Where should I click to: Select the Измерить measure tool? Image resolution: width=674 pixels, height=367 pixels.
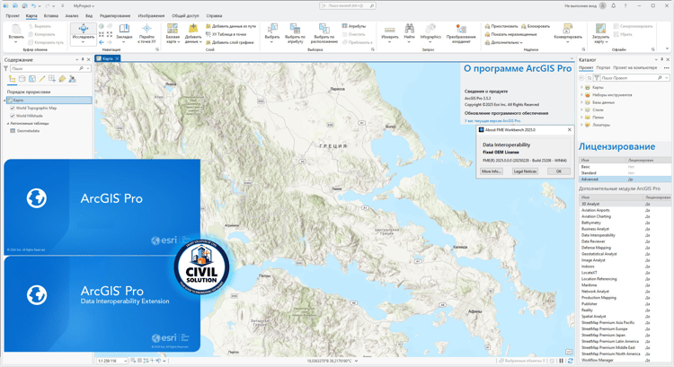click(389, 33)
